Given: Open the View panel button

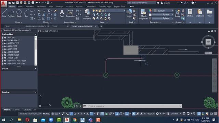Looking at the screenshot, I should (209, 16).
